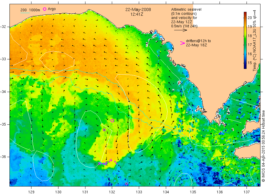The width and height of the screenshot is (267, 196).
Task: Click longitude axis label 135
Action: coord(193,192)
